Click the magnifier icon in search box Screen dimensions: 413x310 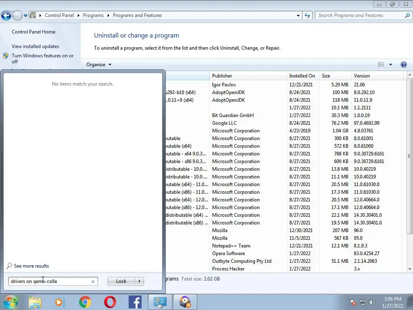tap(407, 15)
